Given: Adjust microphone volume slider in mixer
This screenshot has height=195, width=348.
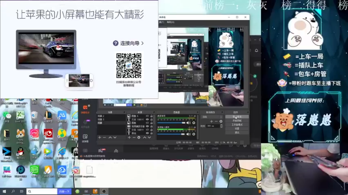Looking at the screenshot, I should click(171, 134).
